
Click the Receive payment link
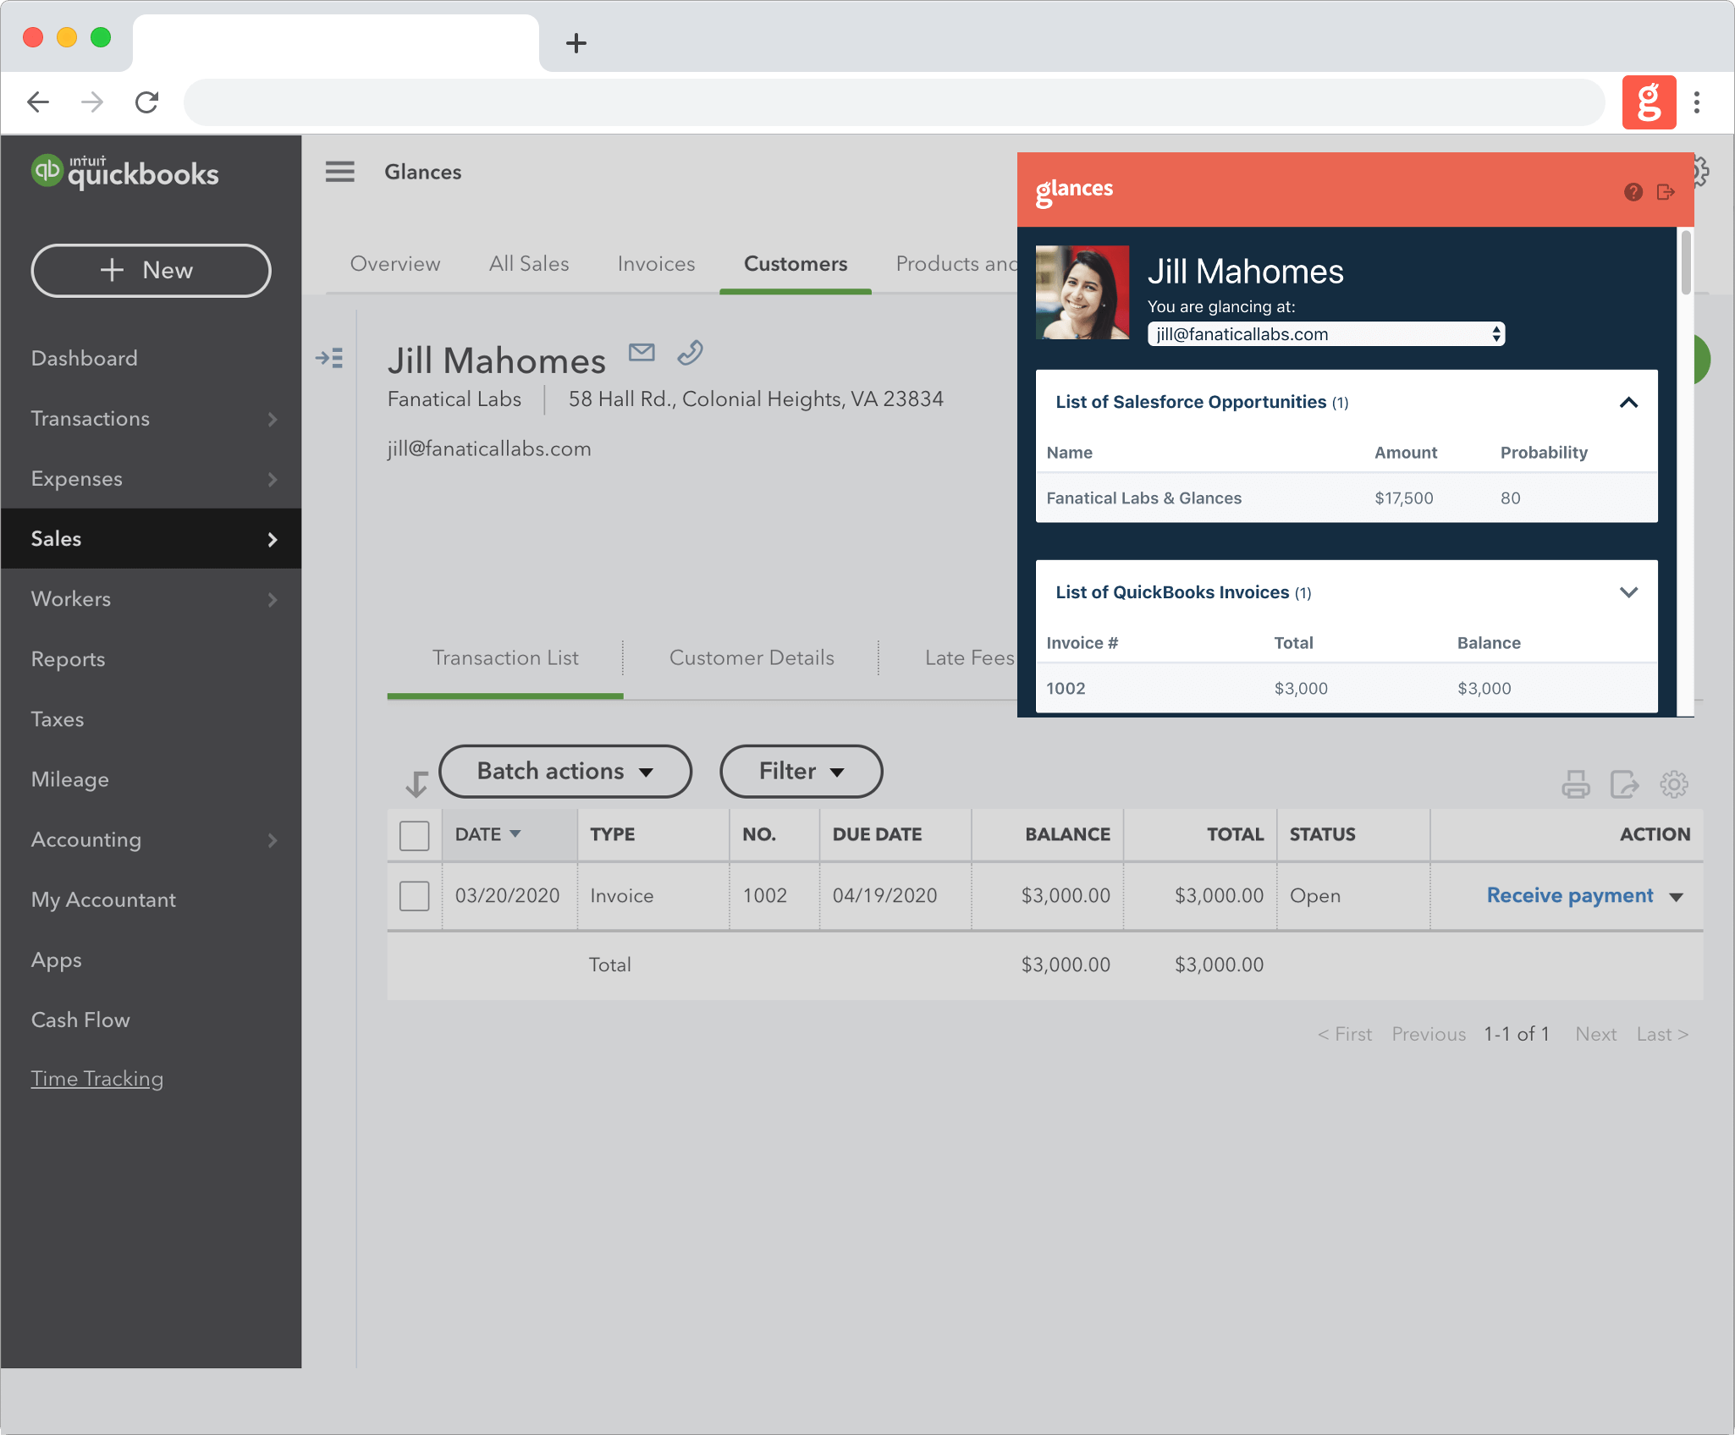1570,896
